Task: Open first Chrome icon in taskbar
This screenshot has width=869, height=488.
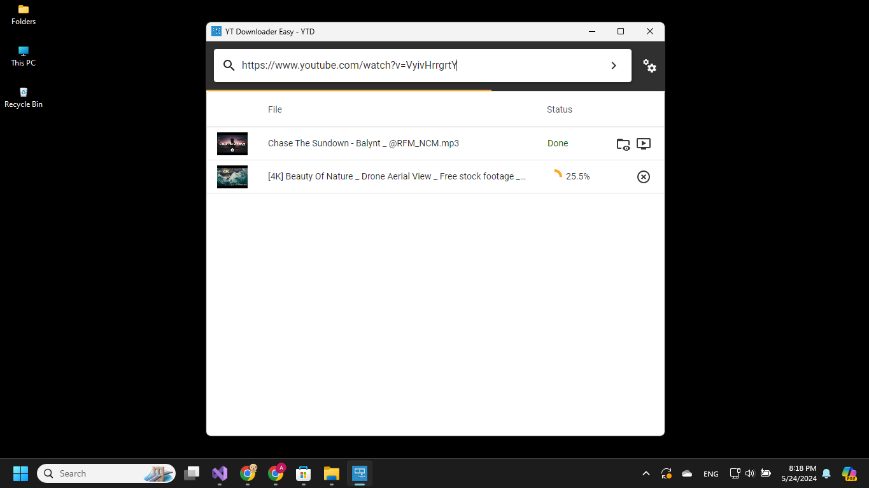Action: coord(248,473)
